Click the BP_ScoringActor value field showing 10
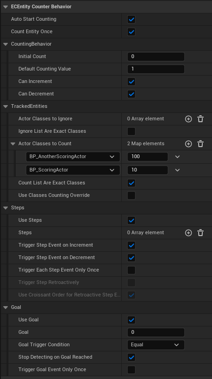Viewport: 212px width, 379px height. pos(147,170)
